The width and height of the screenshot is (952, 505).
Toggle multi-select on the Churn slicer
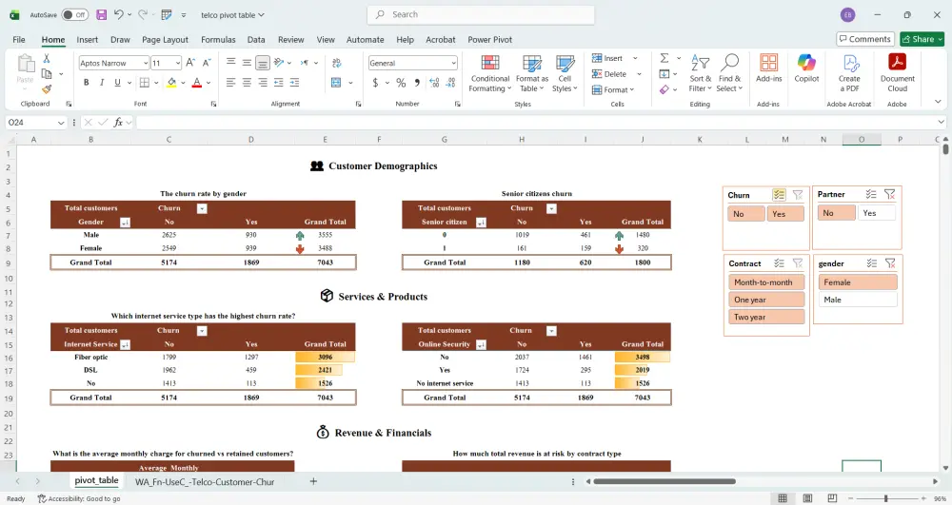(x=779, y=195)
